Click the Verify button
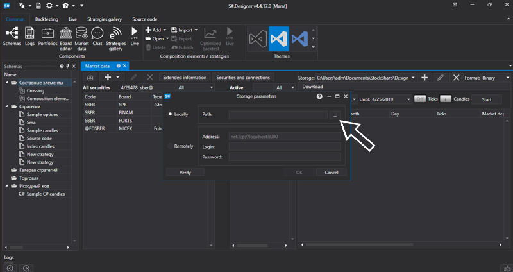Viewport: 513px width, 272px height. pyautogui.click(x=185, y=172)
